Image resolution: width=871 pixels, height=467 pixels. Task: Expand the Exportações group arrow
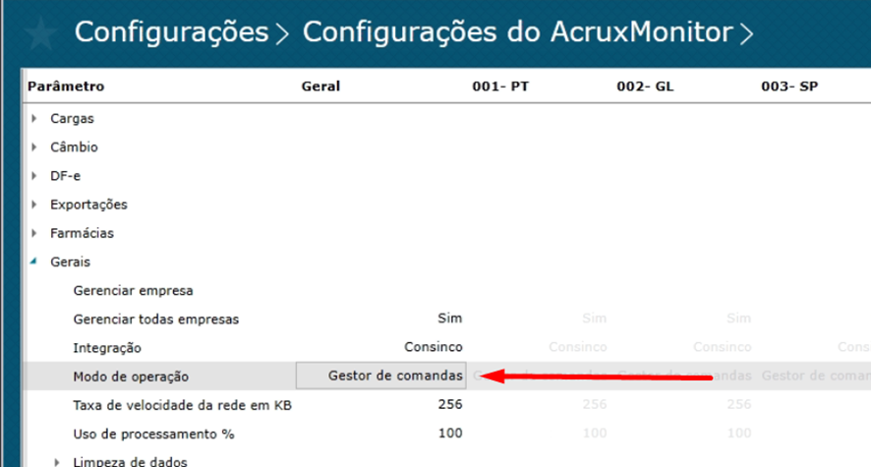[35, 204]
